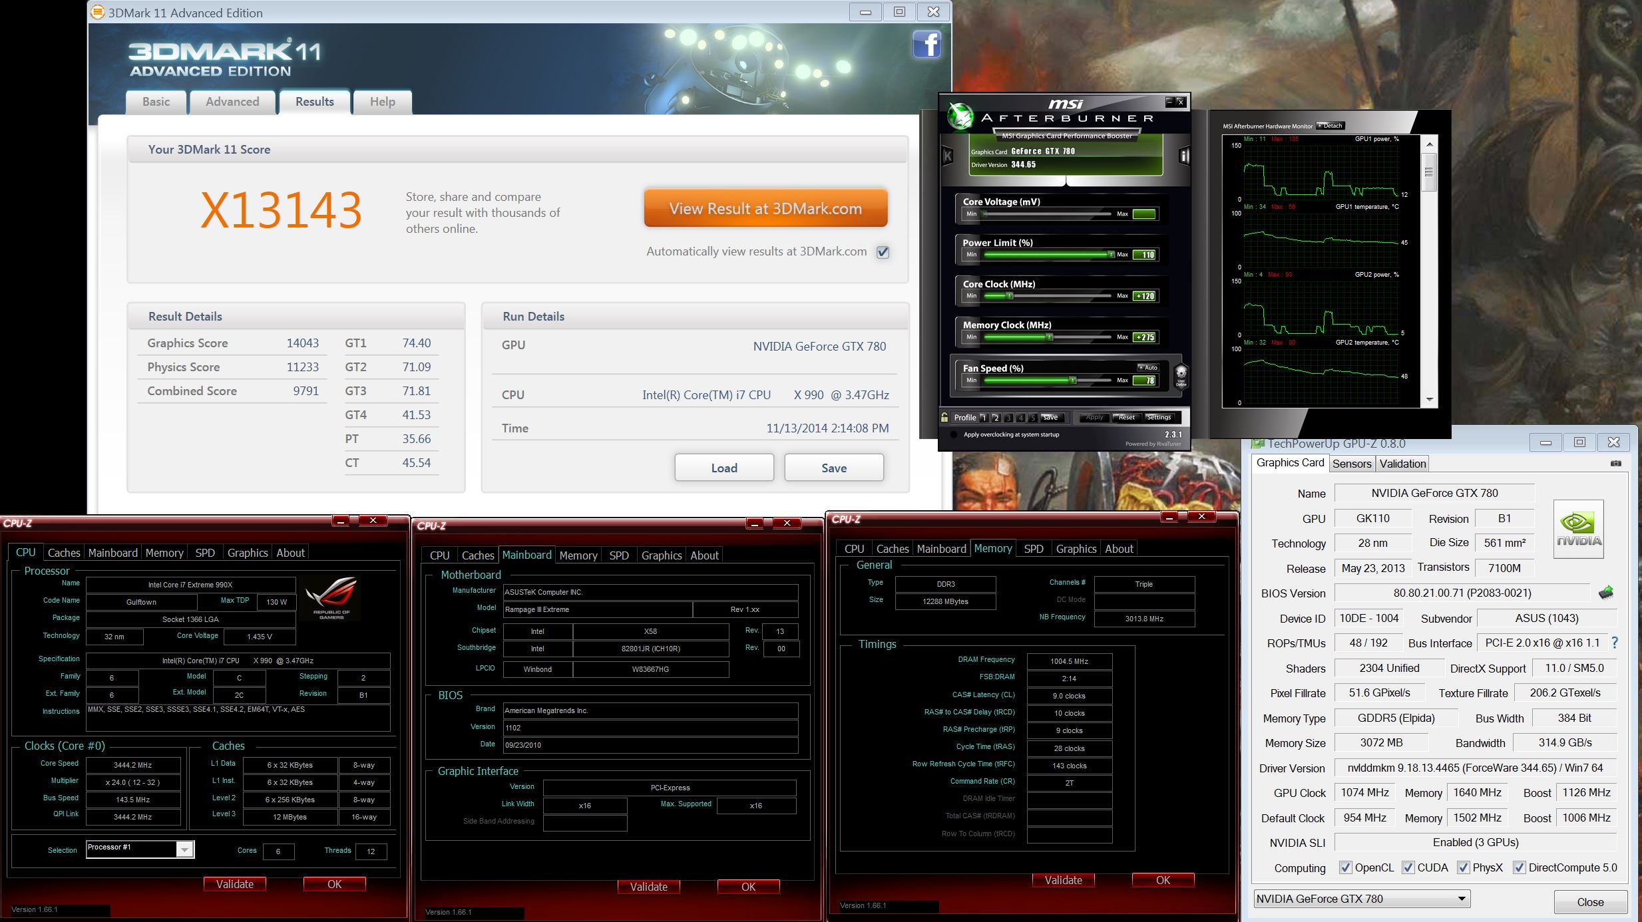Click the Load button in Run Details
The height and width of the screenshot is (922, 1642).
[x=724, y=468]
